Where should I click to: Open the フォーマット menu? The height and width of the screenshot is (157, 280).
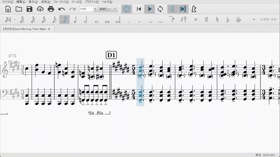(x=61, y=2)
